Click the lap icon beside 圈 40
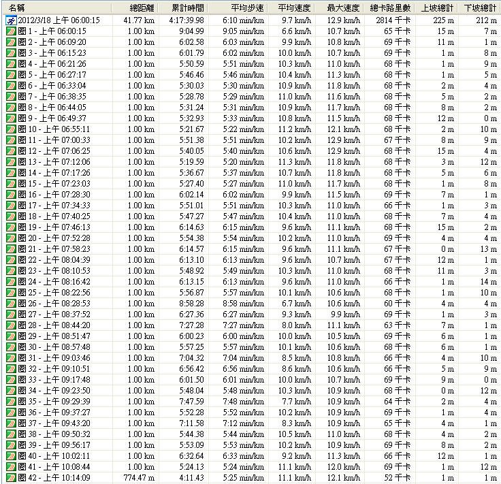The width and height of the screenshot is (501, 484). coord(11,456)
